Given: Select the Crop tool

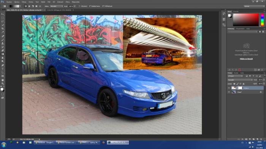Looking at the screenshot, I should coord(3,29).
